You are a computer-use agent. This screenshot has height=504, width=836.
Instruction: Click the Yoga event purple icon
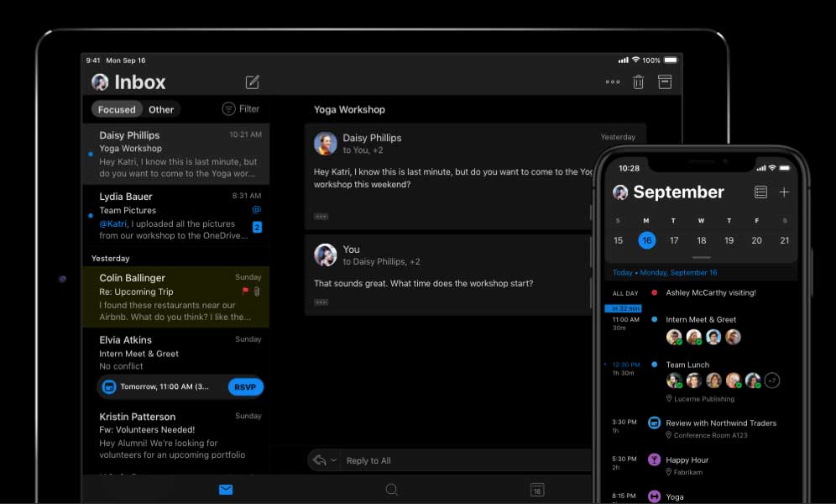tap(654, 496)
